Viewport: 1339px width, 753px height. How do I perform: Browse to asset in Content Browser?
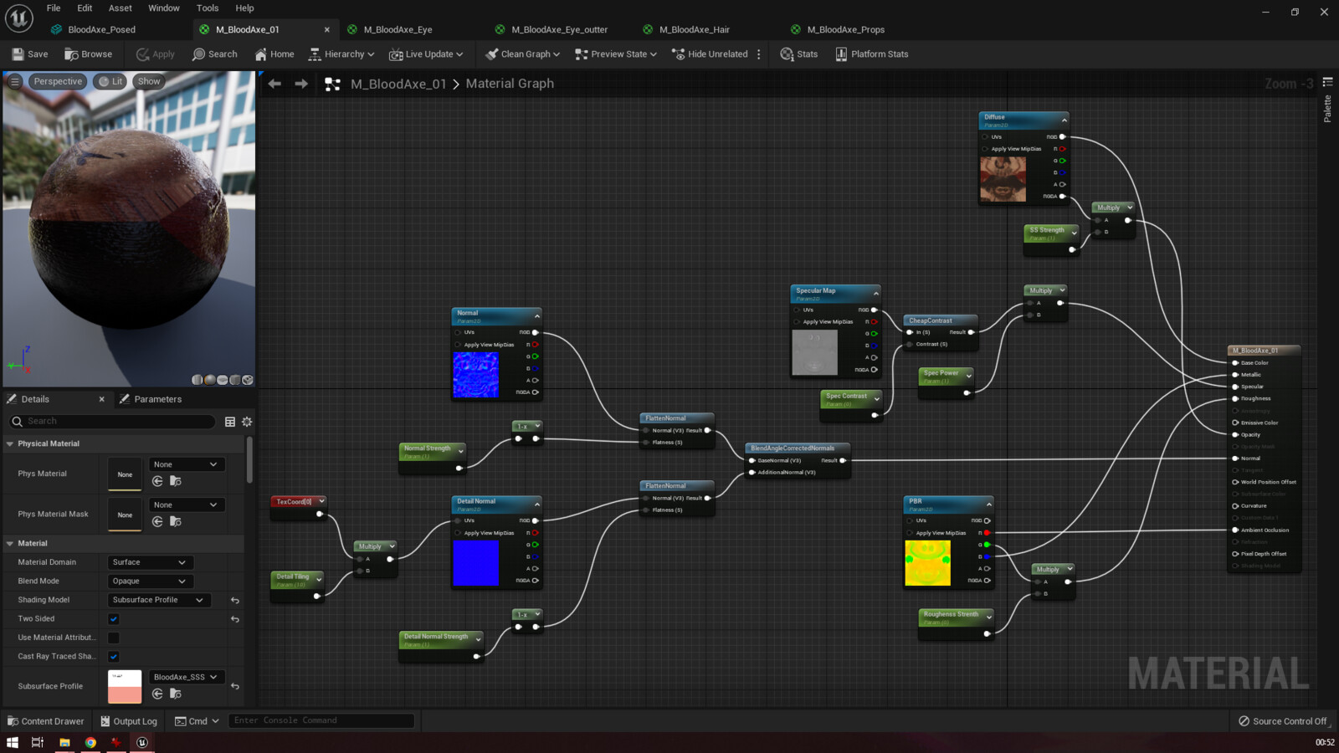(88, 54)
